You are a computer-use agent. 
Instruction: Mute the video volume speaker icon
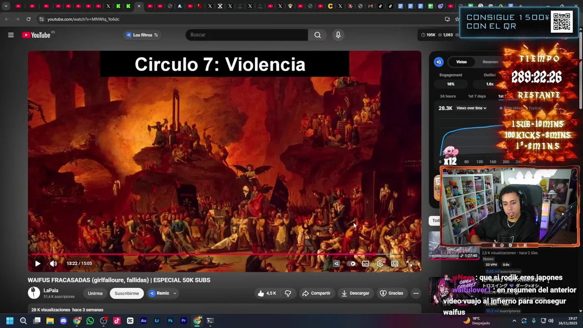click(x=53, y=263)
